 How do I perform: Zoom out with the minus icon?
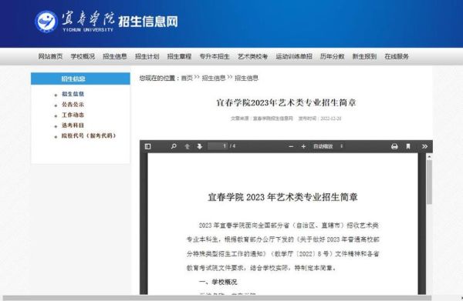pos(291,147)
